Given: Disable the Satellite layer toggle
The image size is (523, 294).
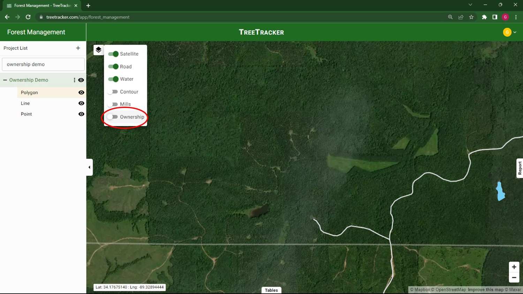Looking at the screenshot, I should [x=113, y=54].
